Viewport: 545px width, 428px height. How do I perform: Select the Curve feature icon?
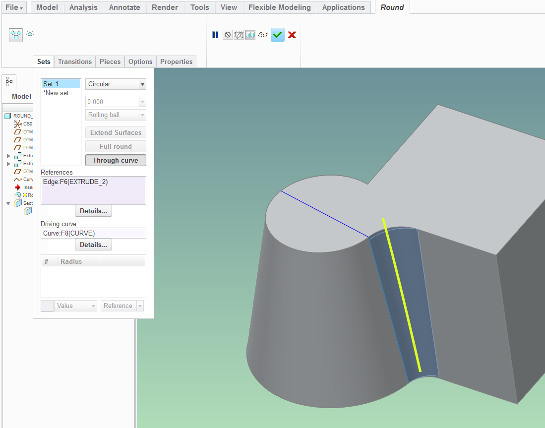point(18,180)
